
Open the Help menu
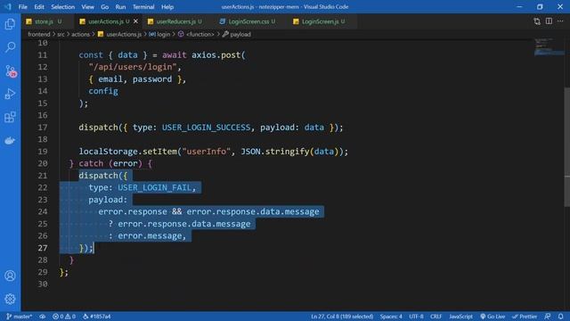coord(167,7)
